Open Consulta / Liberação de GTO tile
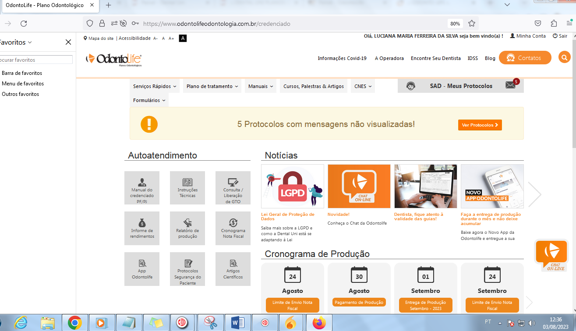 click(x=233, y=188)
